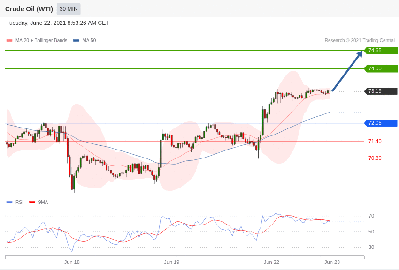The image size is (399, 270).
Task: Click the blue RSI legend swatch
Action: tap(9, 202)
